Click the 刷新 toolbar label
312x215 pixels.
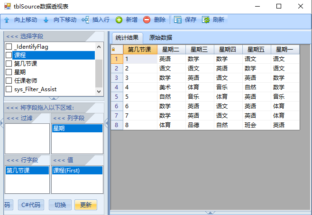pos(219,20)
